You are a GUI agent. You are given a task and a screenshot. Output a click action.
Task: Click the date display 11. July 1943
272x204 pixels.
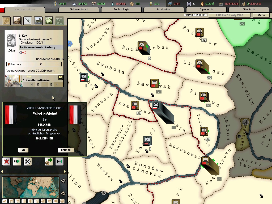click(229, 15)
